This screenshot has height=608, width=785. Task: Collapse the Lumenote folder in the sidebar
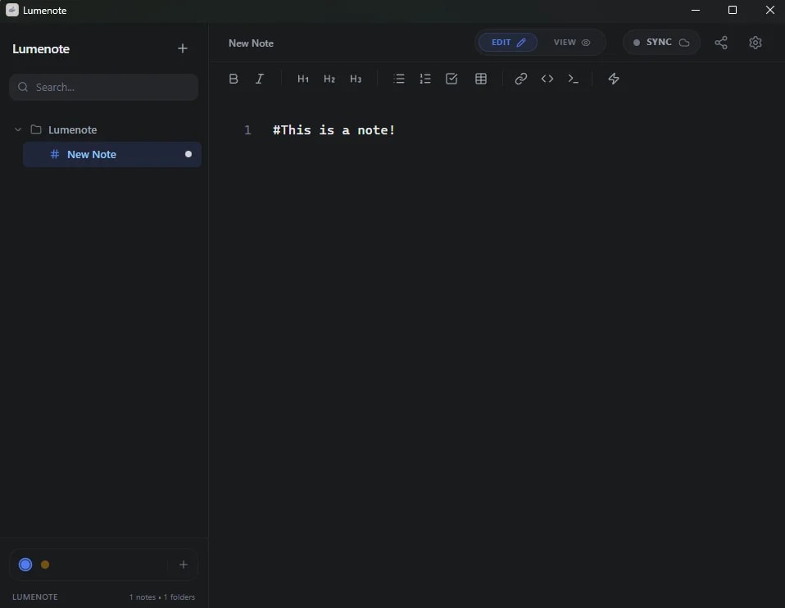point(18,129)
